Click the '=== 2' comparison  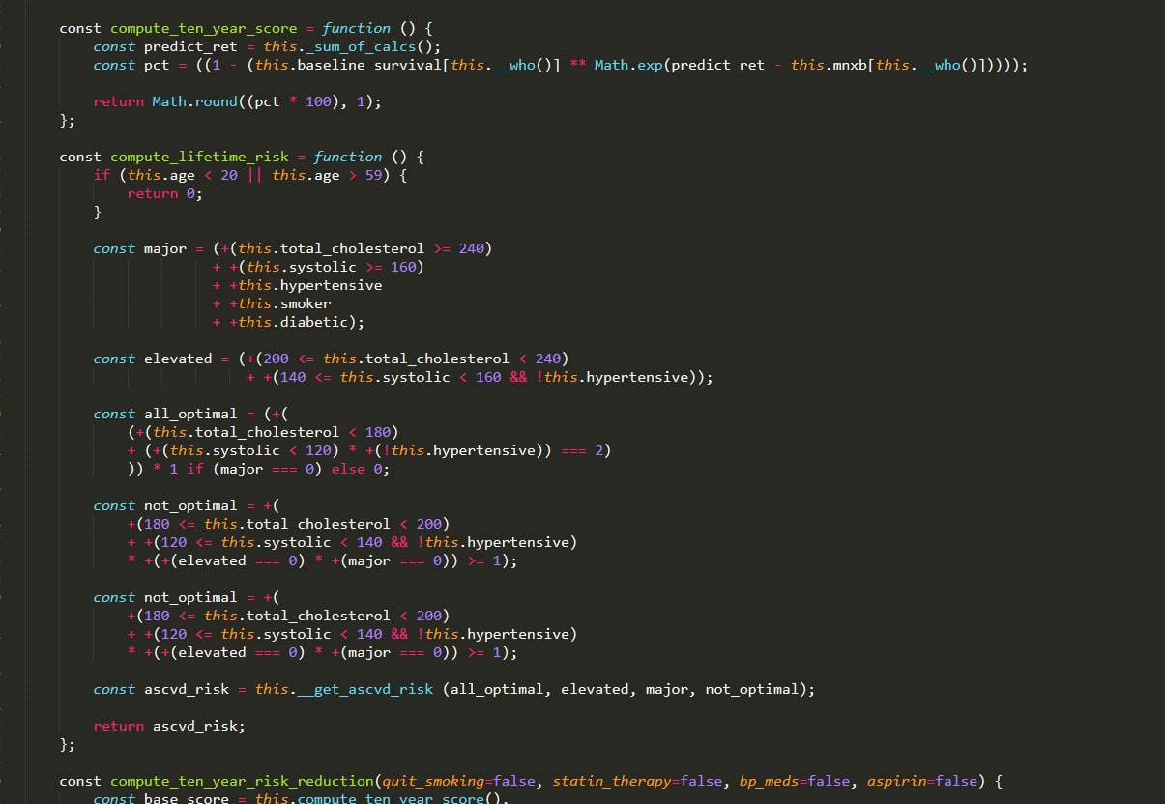(x=583, y=450)
